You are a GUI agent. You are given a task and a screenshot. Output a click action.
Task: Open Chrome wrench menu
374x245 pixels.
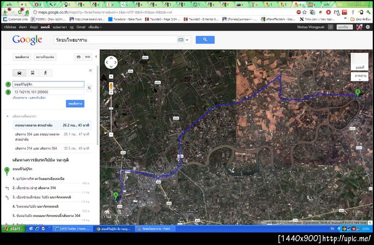pos(368,12)
